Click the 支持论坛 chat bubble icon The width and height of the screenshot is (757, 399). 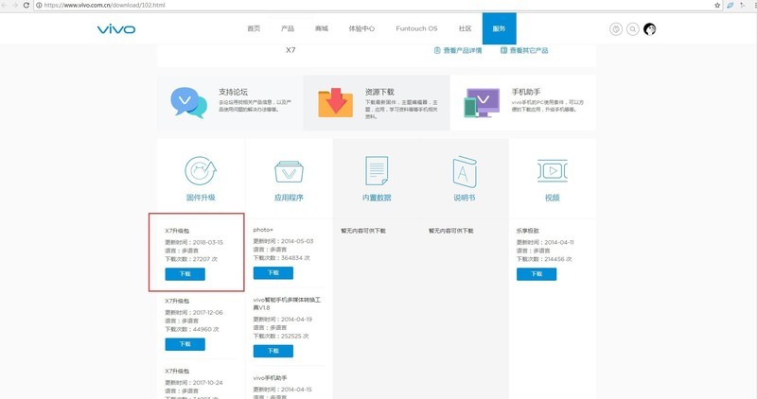click(188, 102)
